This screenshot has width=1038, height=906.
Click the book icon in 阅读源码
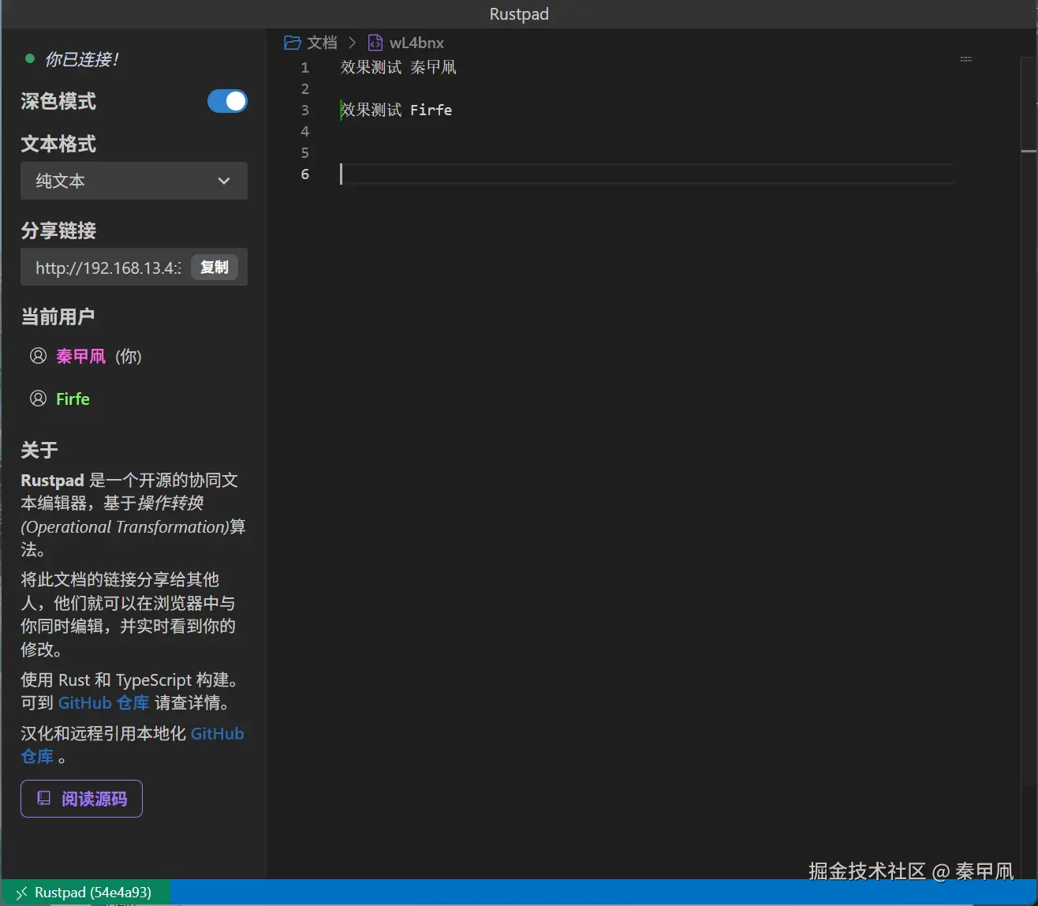pyautogui.click(x=44, y=799)
